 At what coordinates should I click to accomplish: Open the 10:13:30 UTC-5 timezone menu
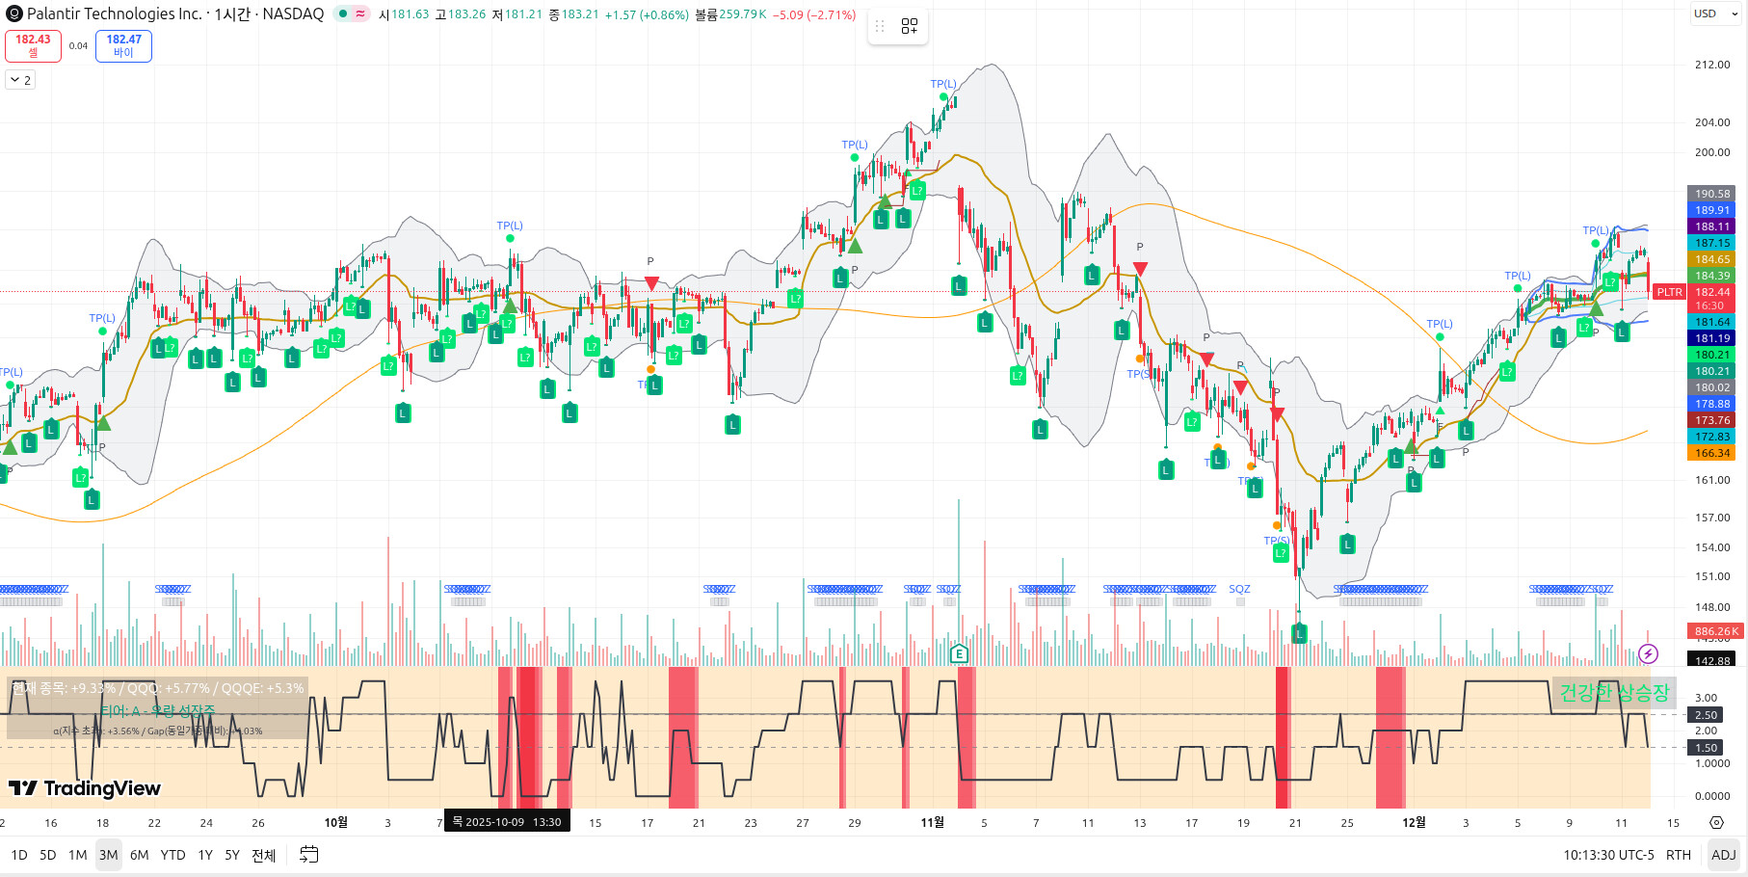point(1608,855)
